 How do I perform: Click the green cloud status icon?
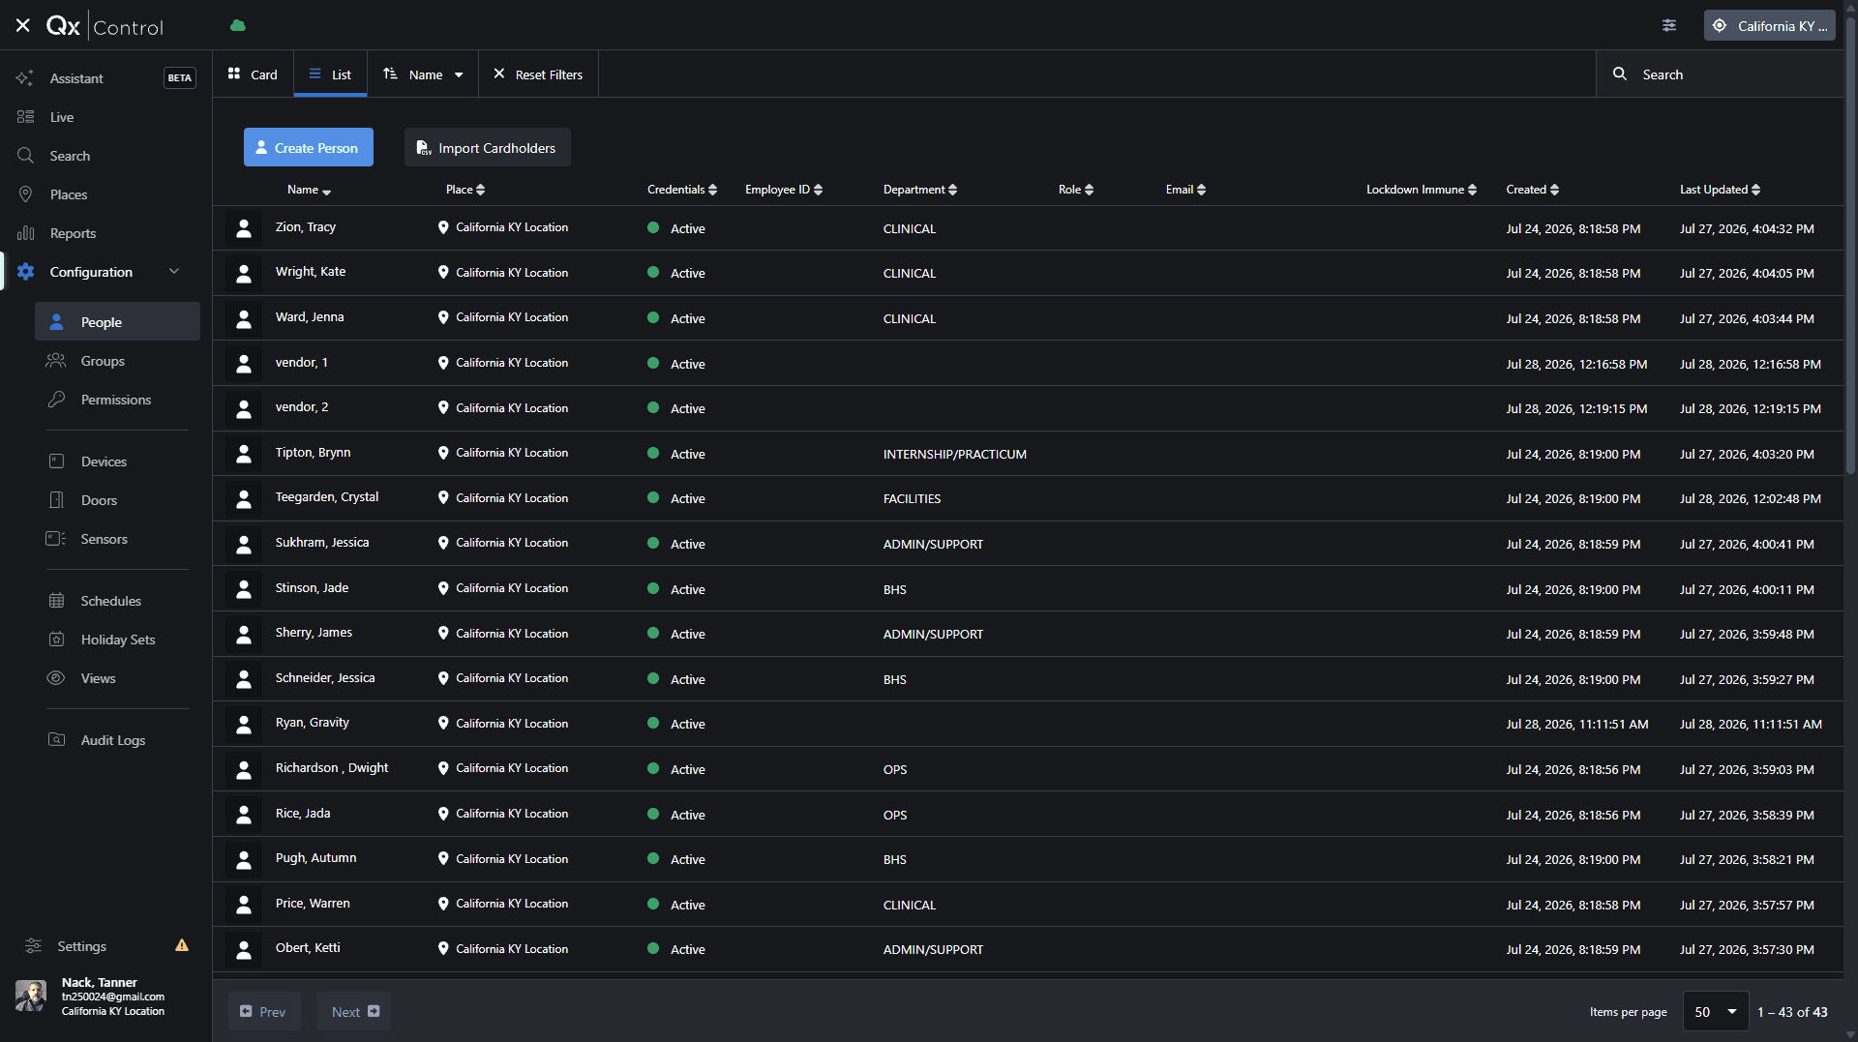pos(238,25)
